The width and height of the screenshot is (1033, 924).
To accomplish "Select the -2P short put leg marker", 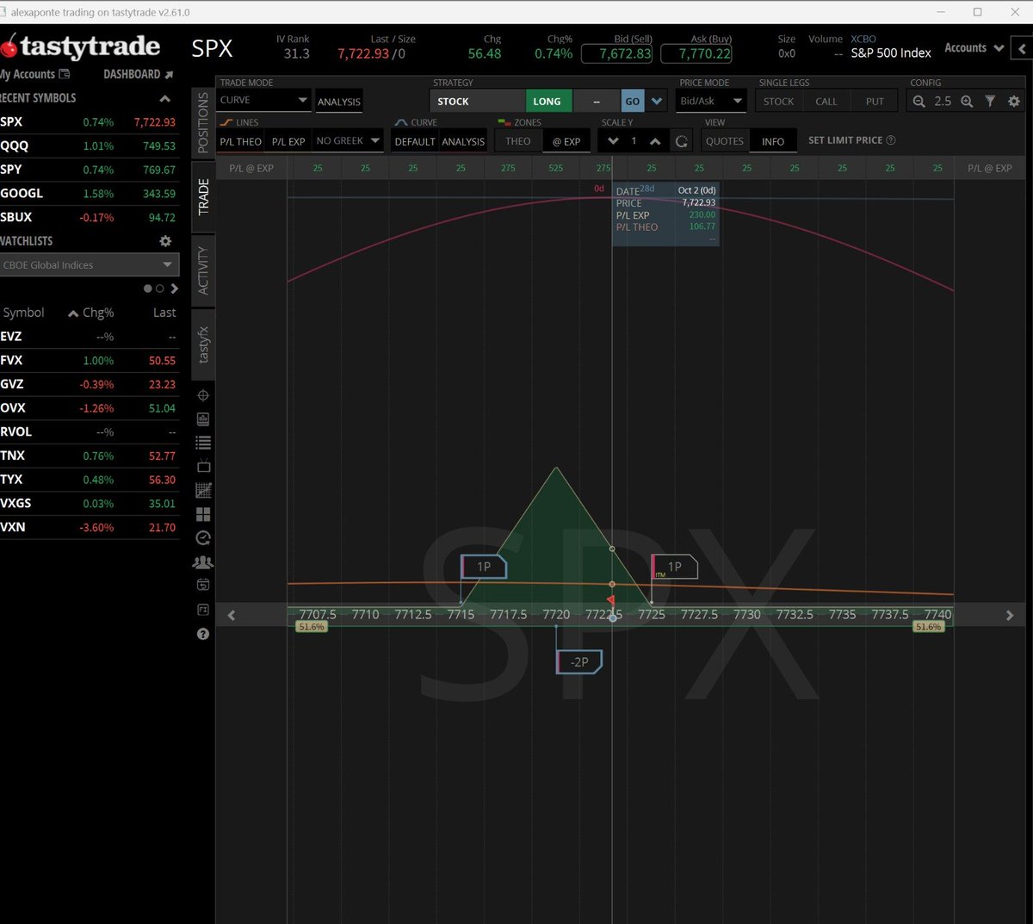I will 579,661.
